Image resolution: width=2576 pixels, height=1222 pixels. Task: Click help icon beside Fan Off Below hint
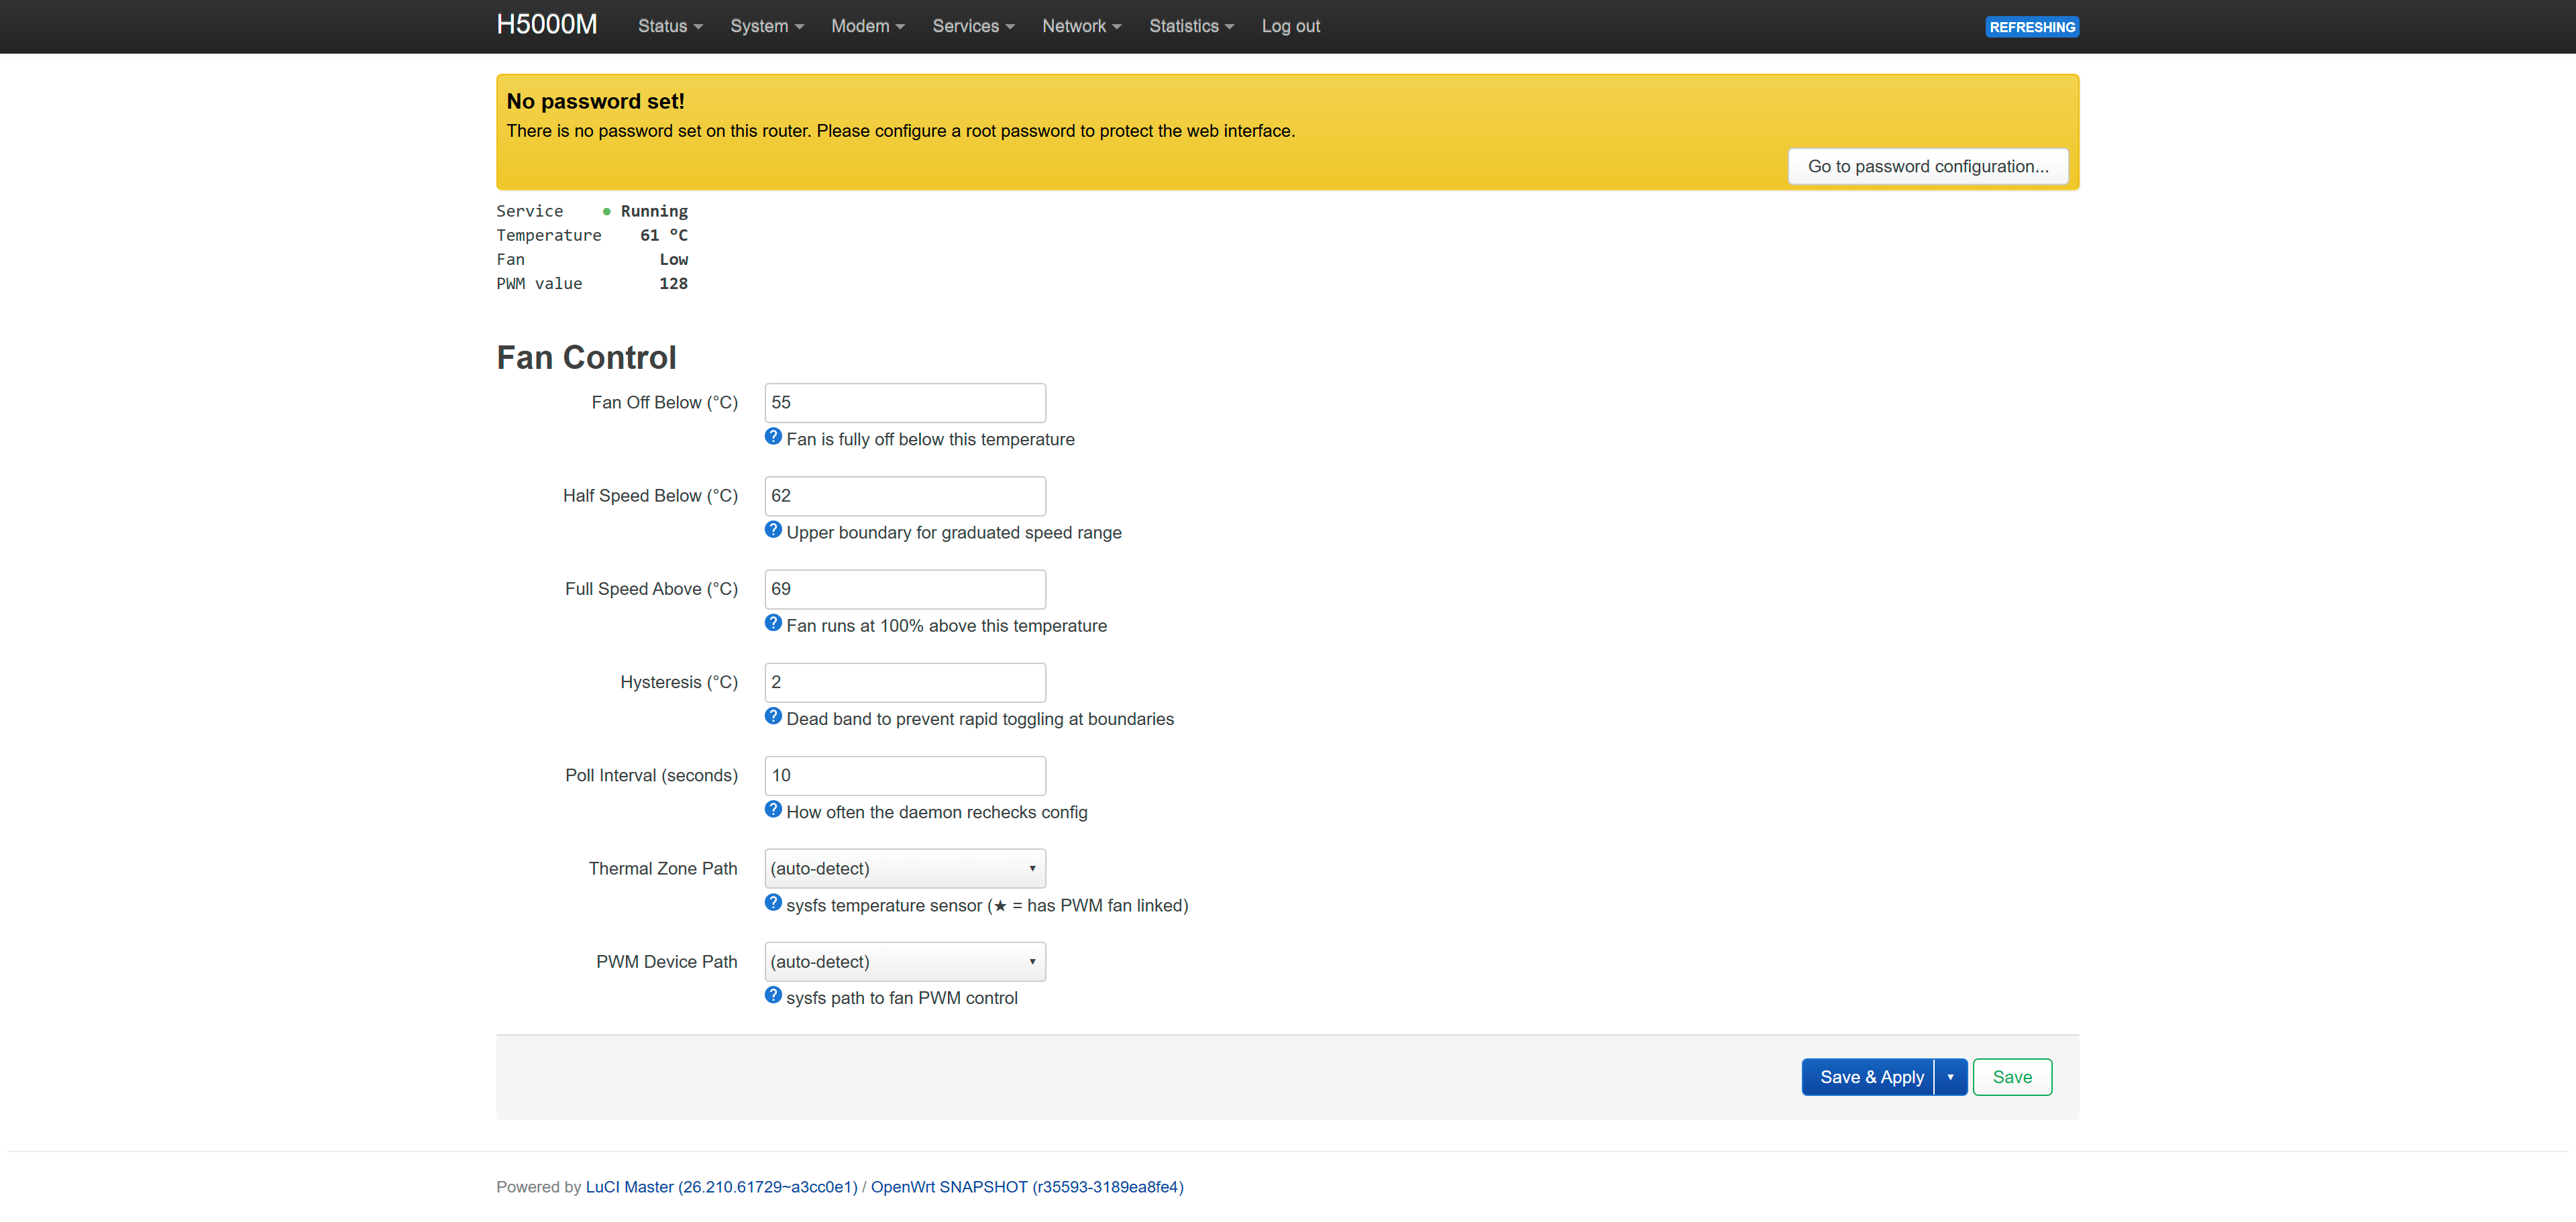pyautogui.click(x=773, y=437)
